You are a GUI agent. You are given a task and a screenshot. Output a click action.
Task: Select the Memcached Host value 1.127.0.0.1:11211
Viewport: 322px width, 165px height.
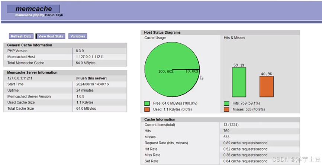[90, 57]
